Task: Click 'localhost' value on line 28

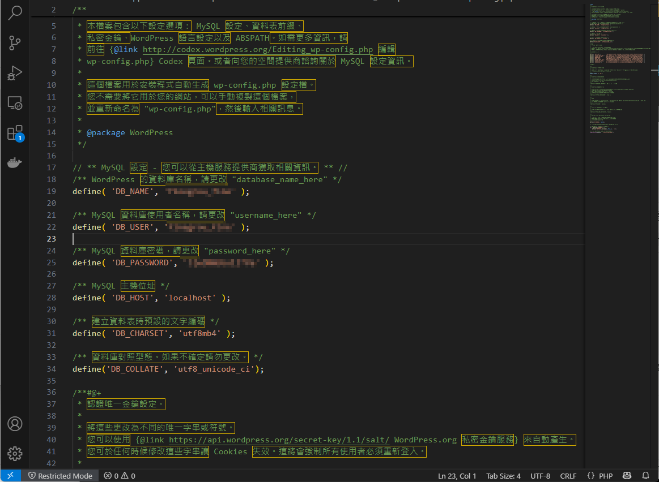Action: click(x=190, y=298)
